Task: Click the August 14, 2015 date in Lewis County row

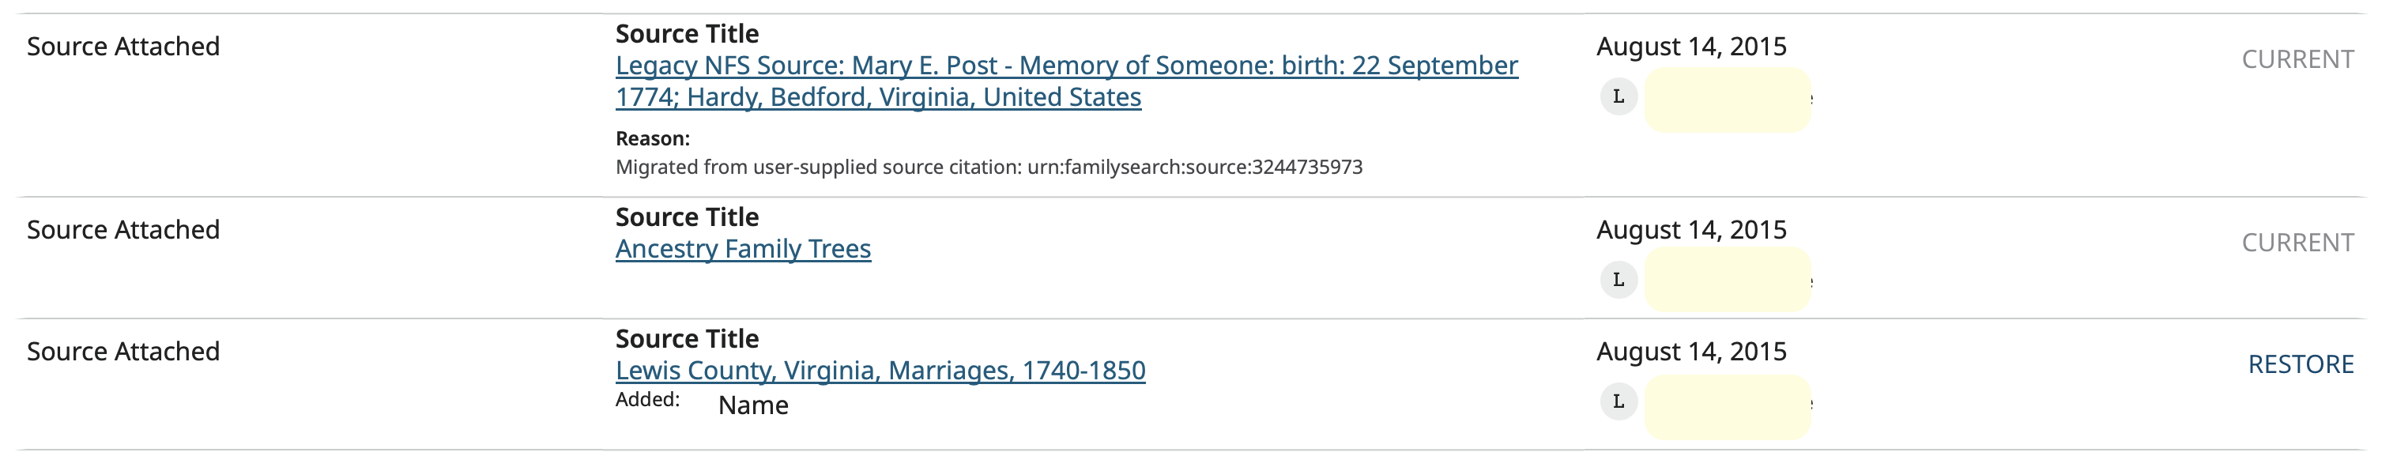Action: pyautogui.click(x=1692, y=351)
